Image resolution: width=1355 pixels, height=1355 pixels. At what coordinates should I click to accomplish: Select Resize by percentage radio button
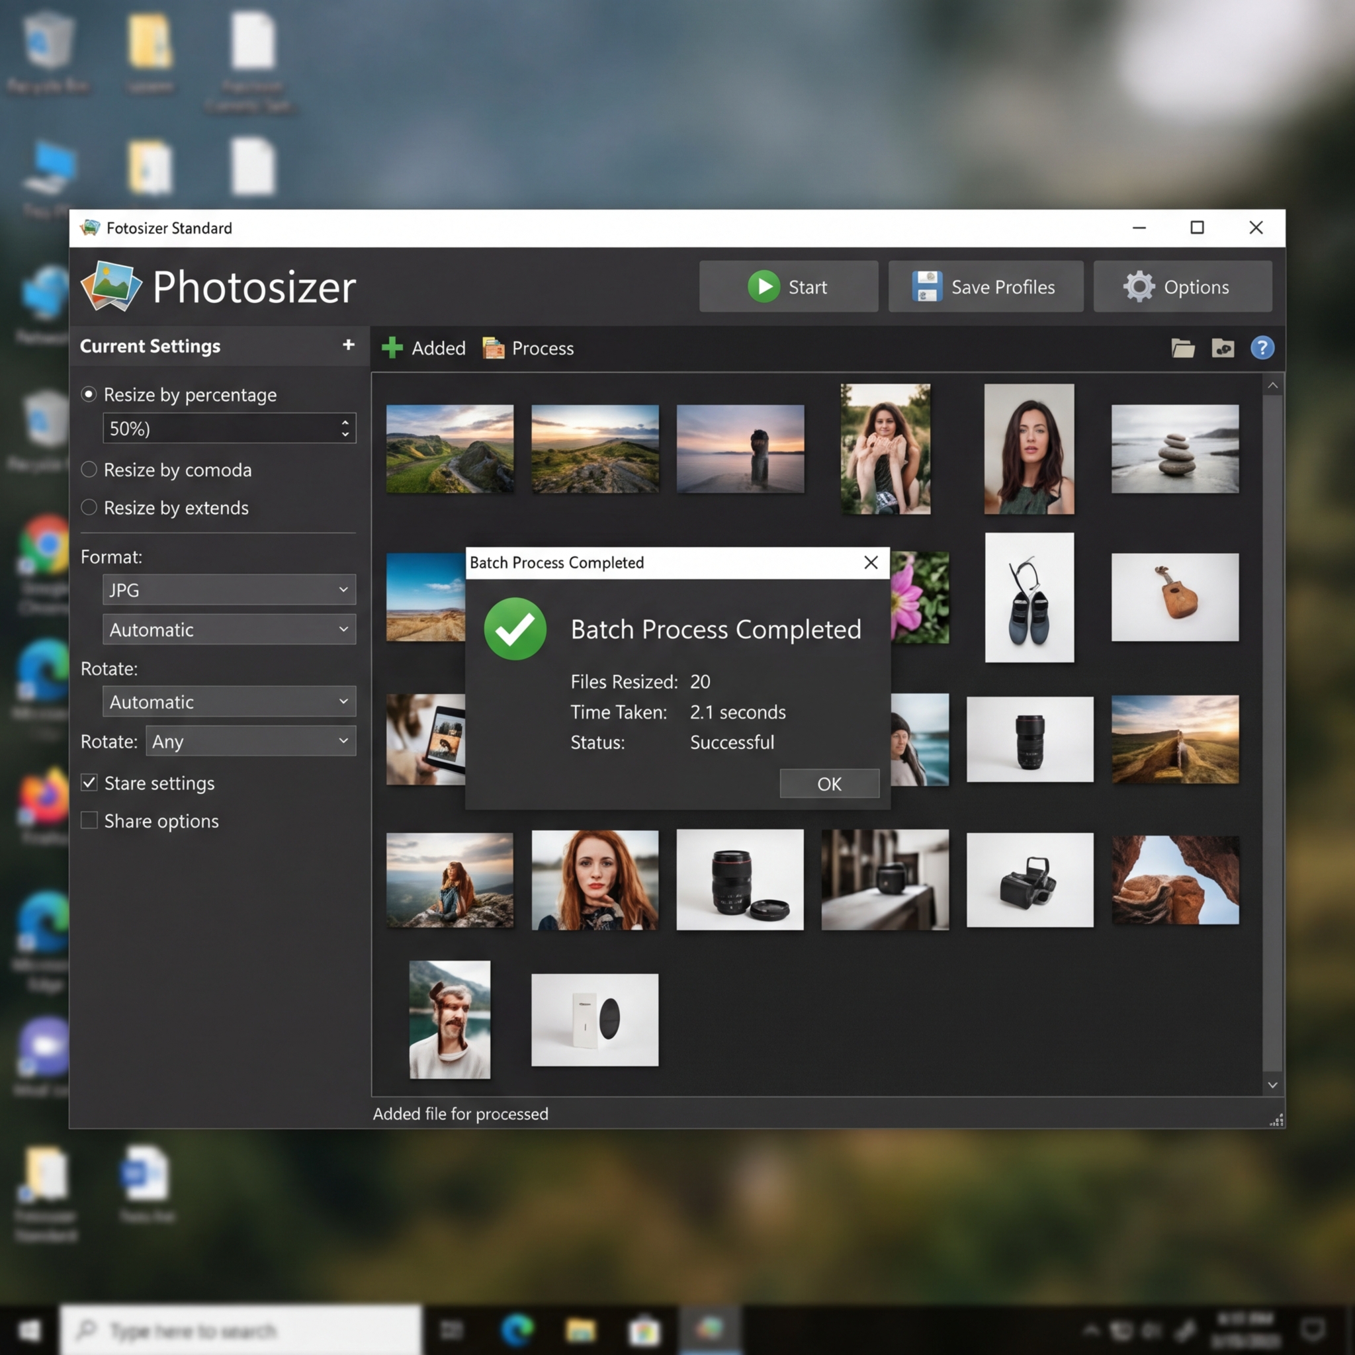tap(89, 394)
